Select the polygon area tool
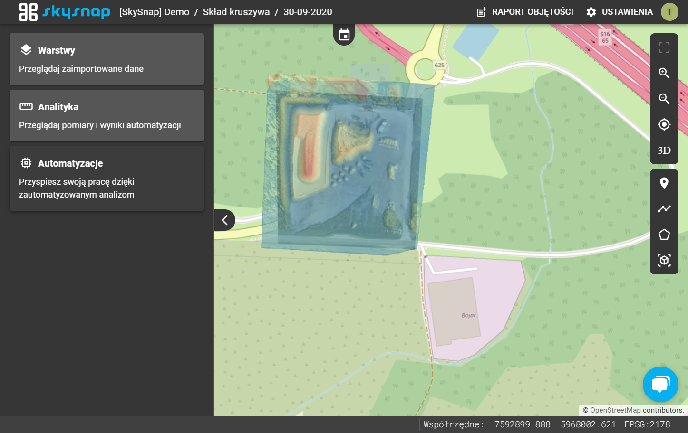The width and height of the screenshot is (688, 433). (664, 235)
